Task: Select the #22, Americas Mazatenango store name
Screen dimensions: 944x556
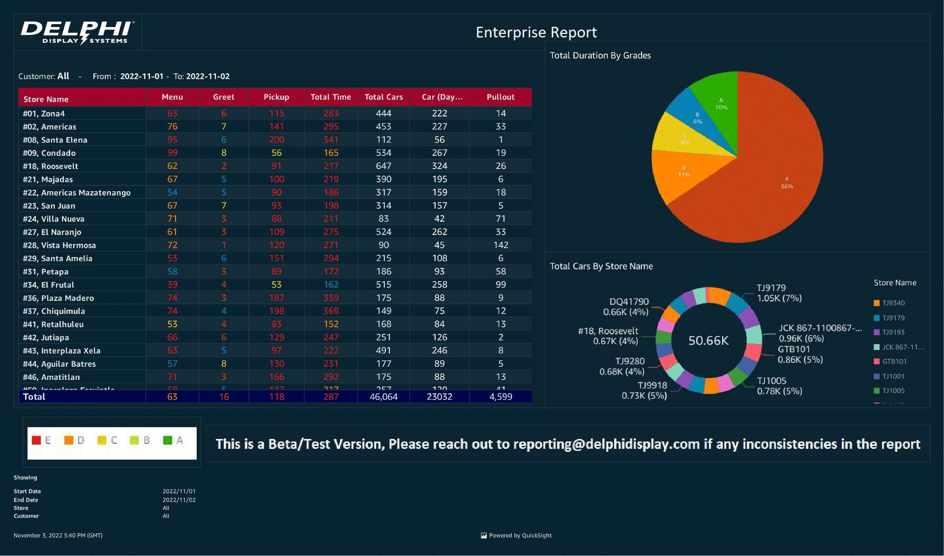Action: (77, 193)
